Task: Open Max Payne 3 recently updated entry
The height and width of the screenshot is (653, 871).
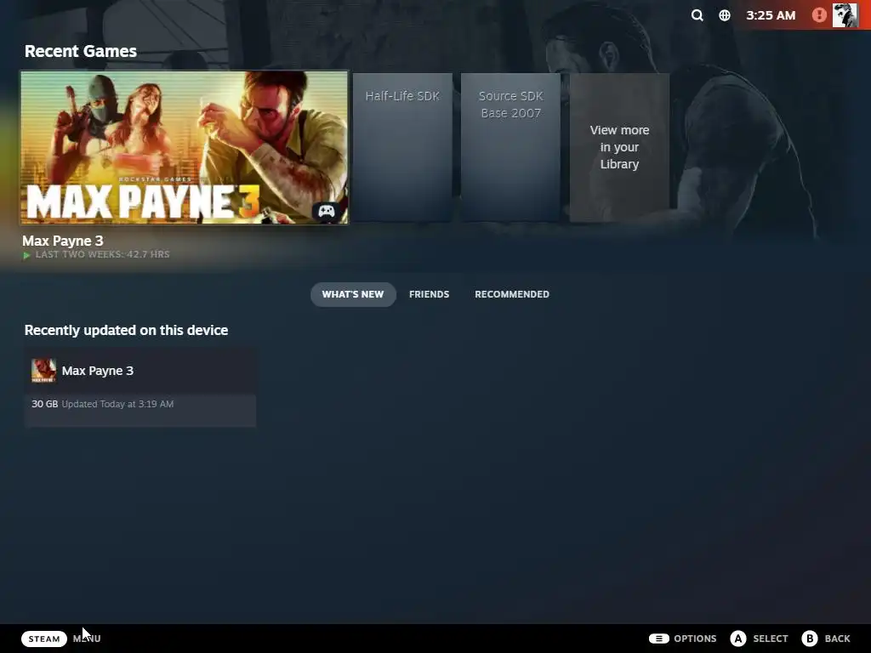Action: tap(140, 388)
